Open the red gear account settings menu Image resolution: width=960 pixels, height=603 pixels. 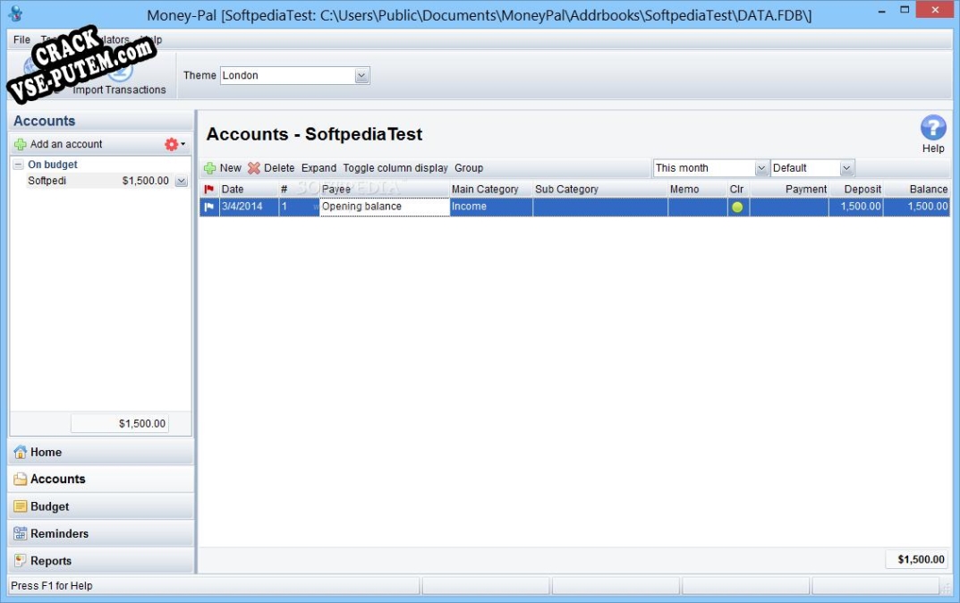pos(173,144)
